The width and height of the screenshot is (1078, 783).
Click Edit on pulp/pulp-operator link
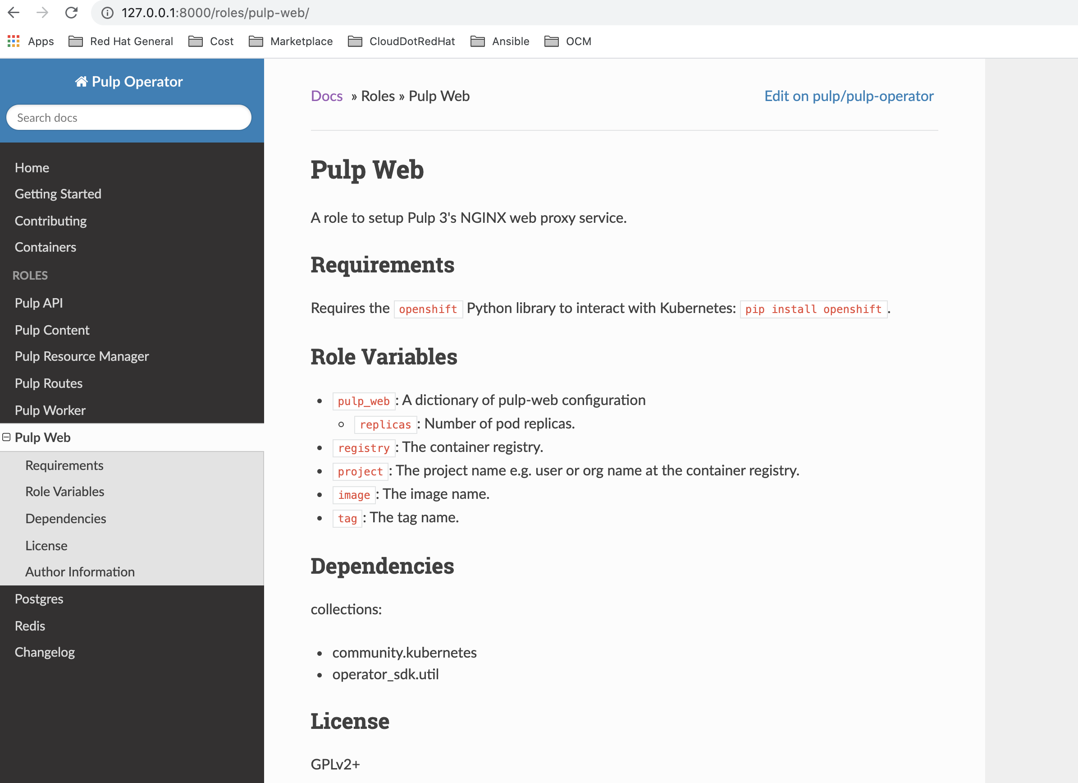pos(849,96)
